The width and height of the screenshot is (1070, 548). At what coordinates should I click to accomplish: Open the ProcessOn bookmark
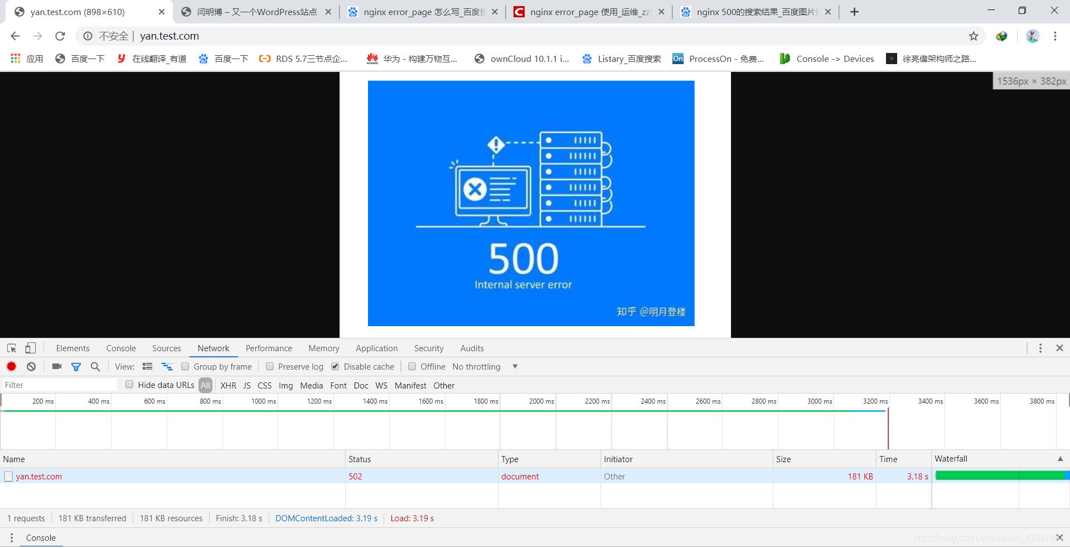[718, 59]
